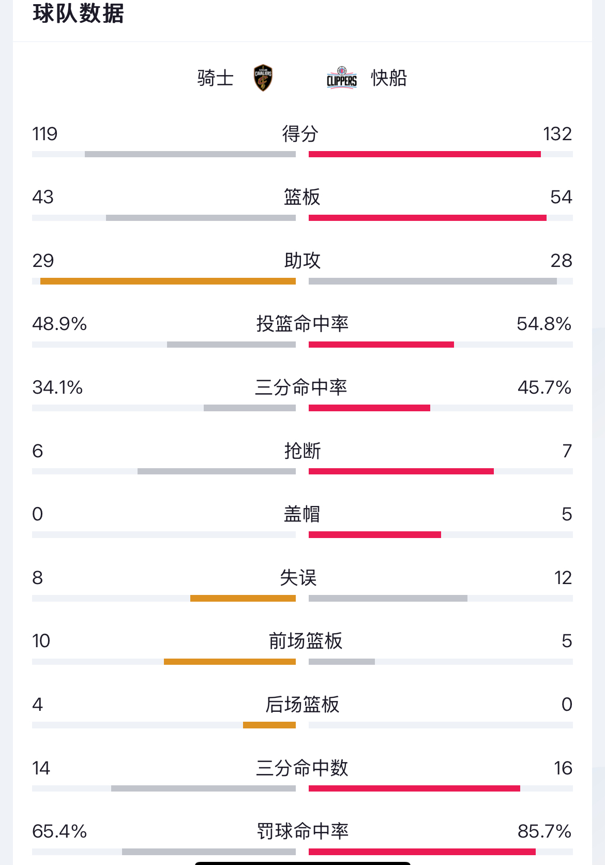Select the 罚球命中率 label
The image size is (605, 865).
pos(303,831)
